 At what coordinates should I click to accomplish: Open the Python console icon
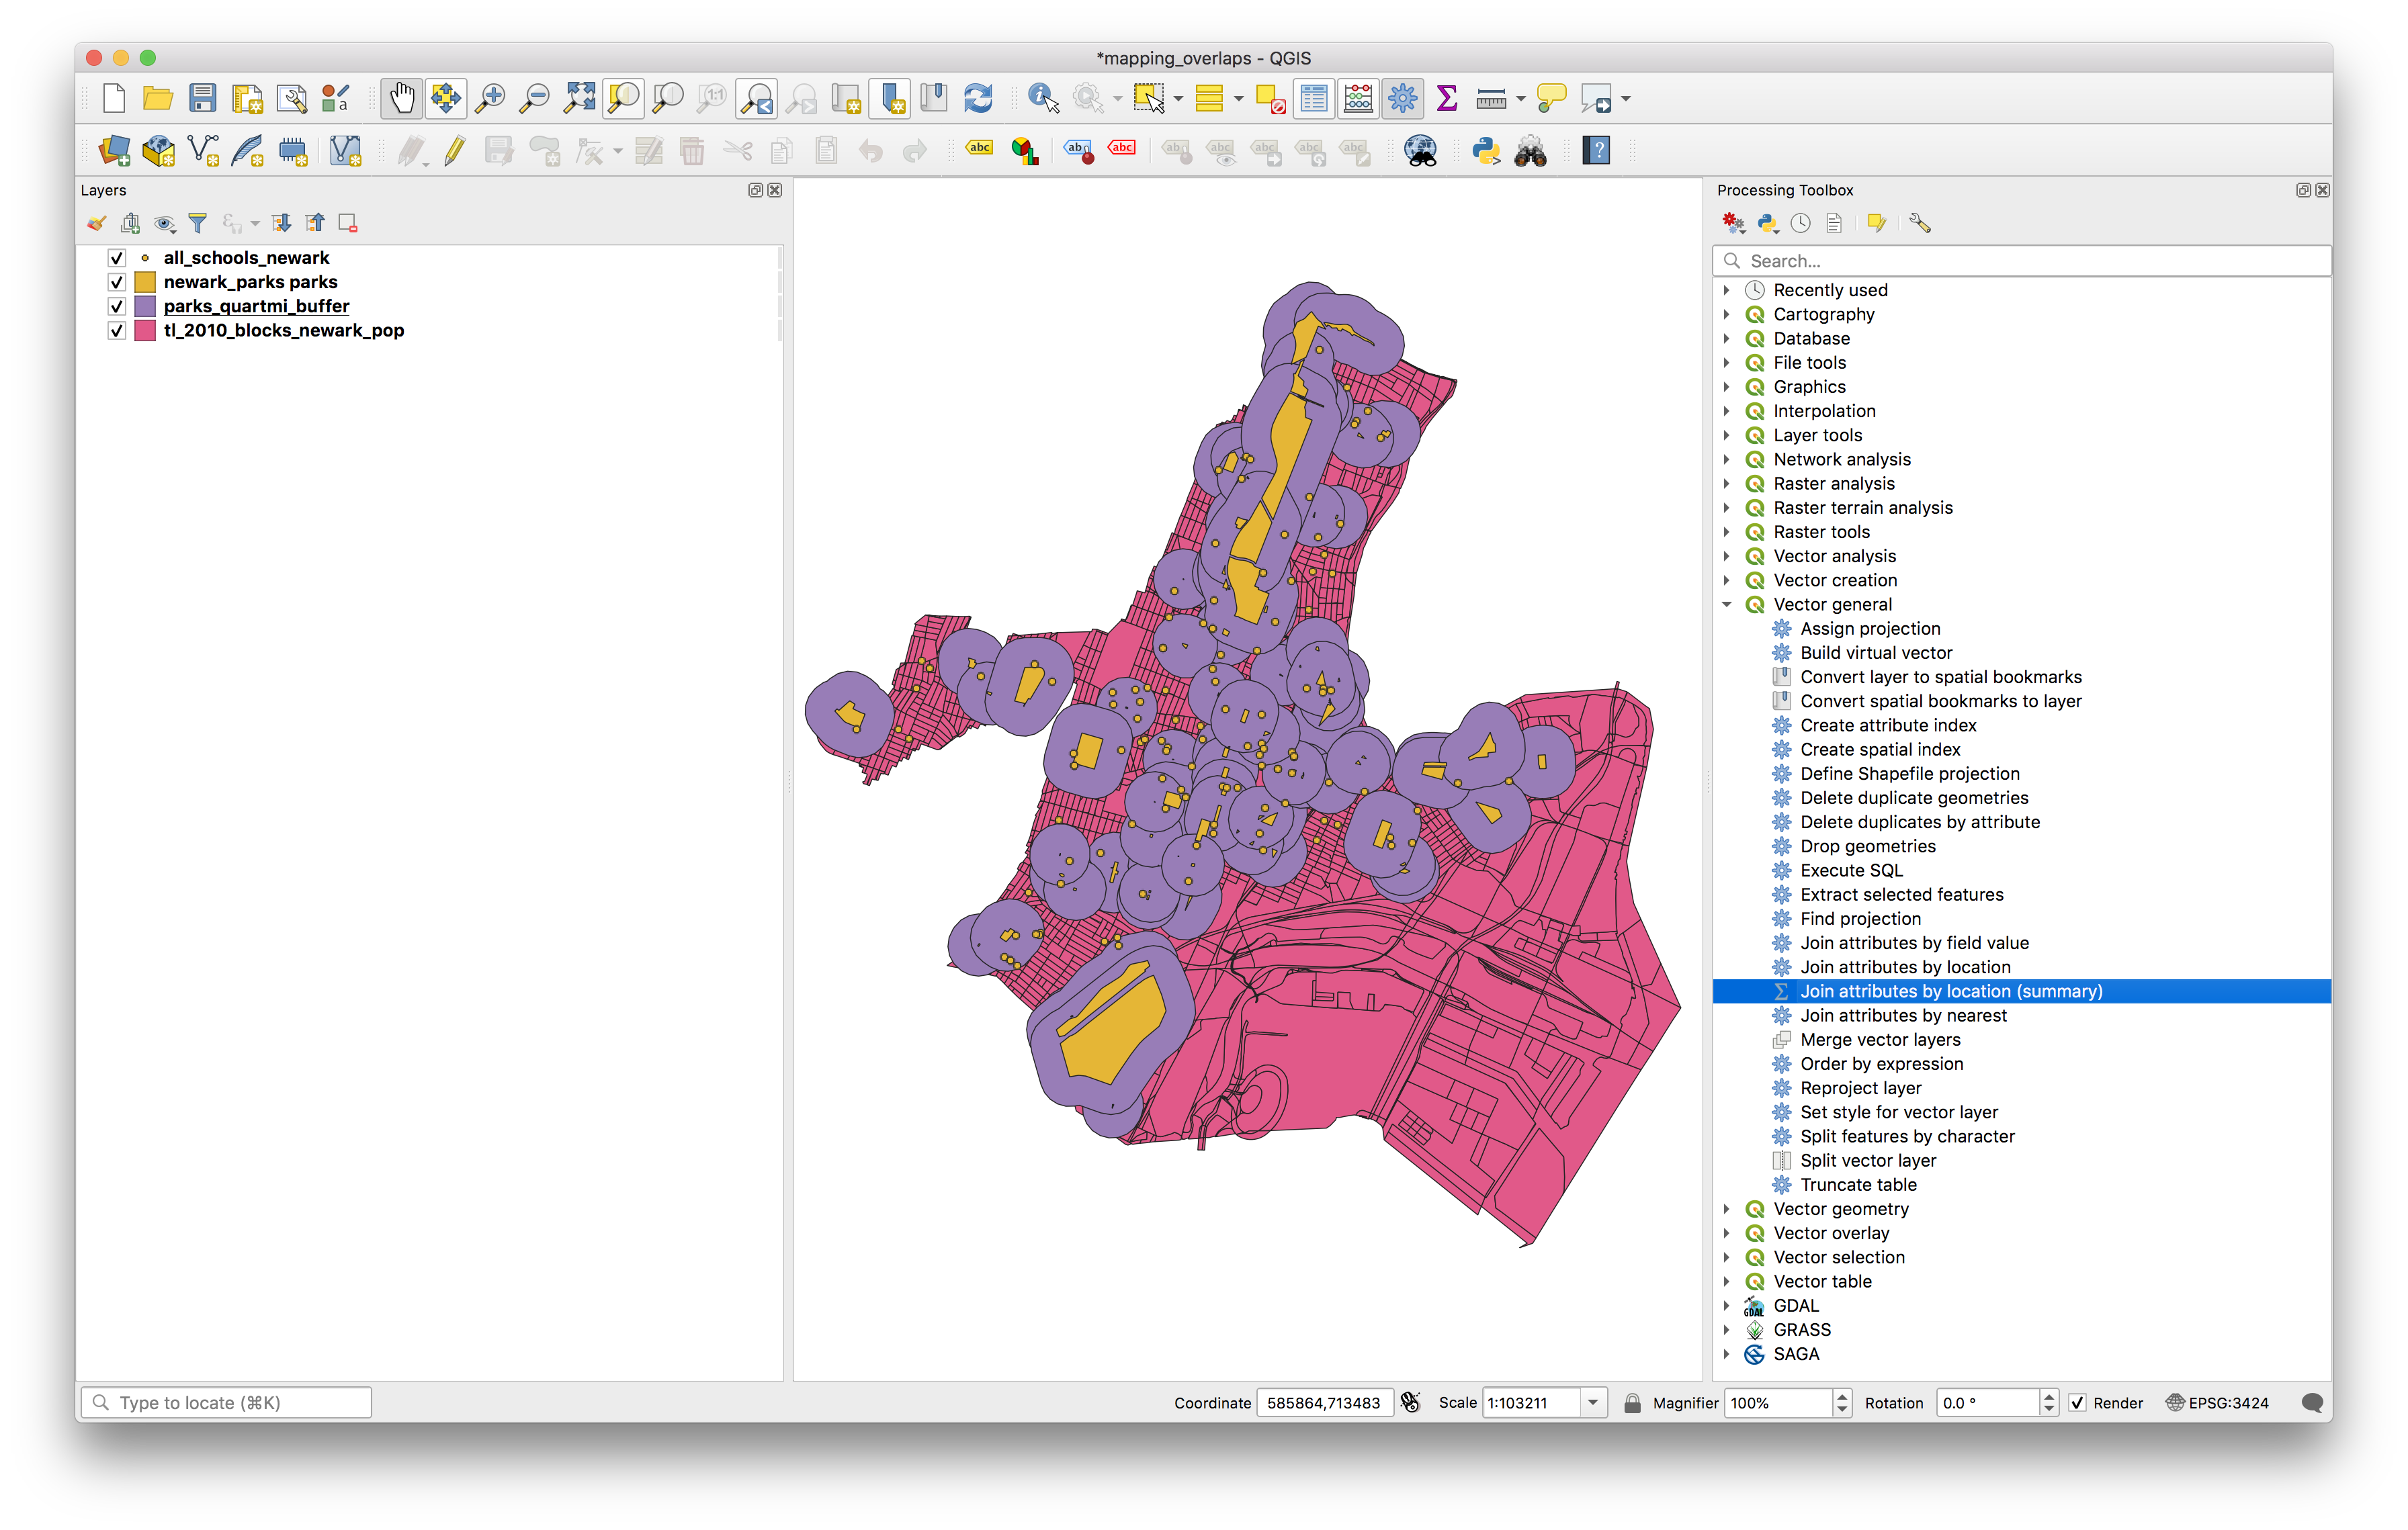pyautogui.click(x=1486, y=151)
